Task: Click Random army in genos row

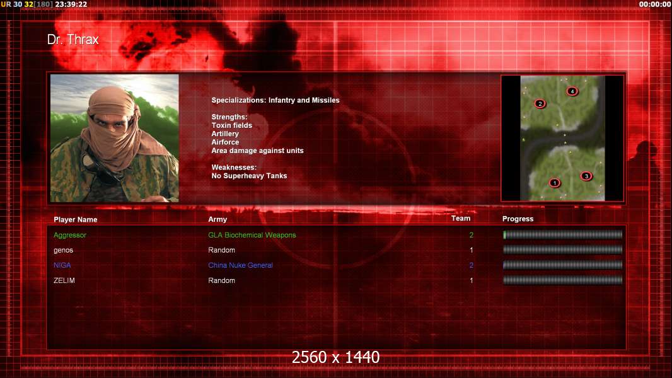Action: (x=221, y=250)
